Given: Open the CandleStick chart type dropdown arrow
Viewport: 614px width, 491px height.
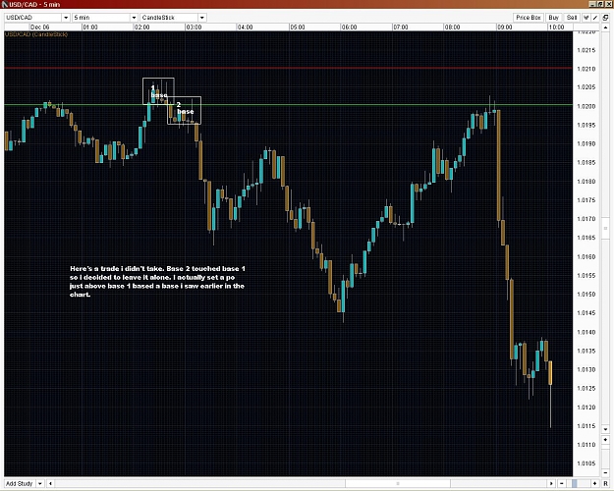Looking at the screenshot, I should [x=202, y=18].
